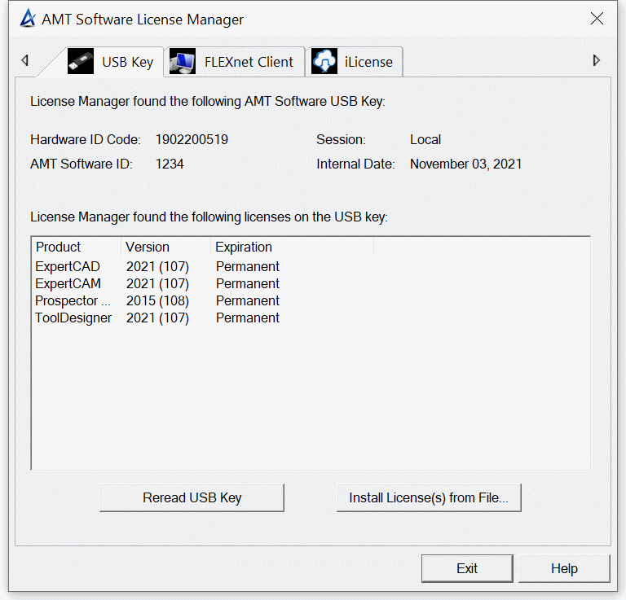Image resolution: width=626 pixels, height=600 pixels.
Task: Click the USB stick icon on USB Key tab
Action: pos(81,61)
